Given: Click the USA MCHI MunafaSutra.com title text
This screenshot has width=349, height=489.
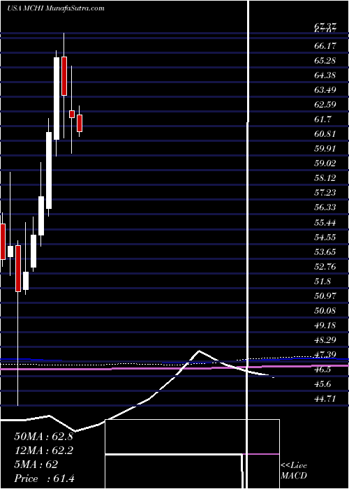Looking at the screenshot, I should pyautogui.click(x=55, y=8).
